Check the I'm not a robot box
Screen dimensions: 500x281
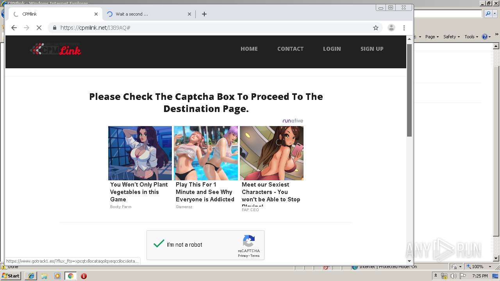pos(159,244)
